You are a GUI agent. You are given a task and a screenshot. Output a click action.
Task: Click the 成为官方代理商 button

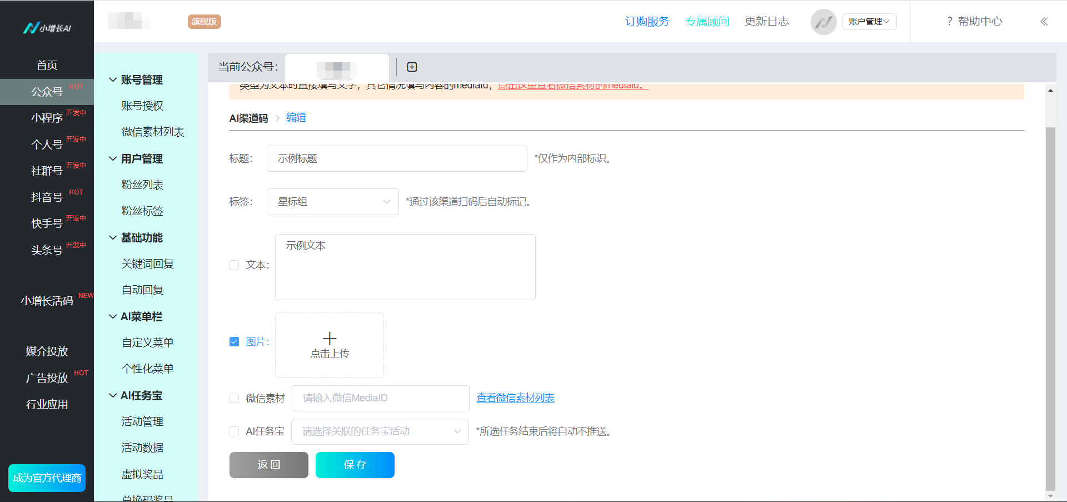pos(47,478)
